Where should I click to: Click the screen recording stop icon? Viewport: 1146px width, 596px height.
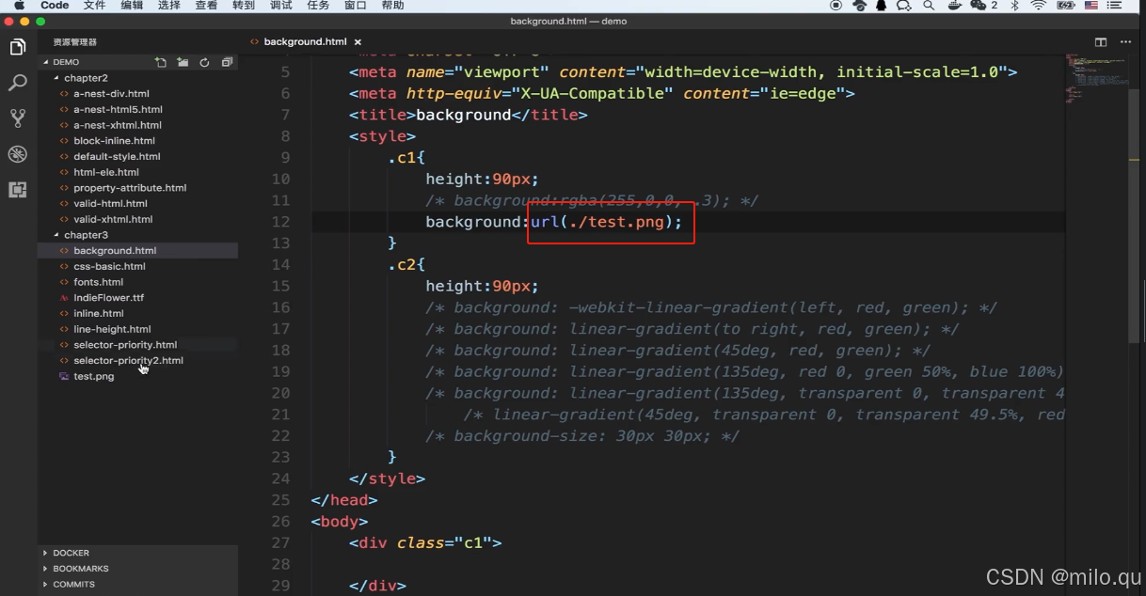click(836, 6)
